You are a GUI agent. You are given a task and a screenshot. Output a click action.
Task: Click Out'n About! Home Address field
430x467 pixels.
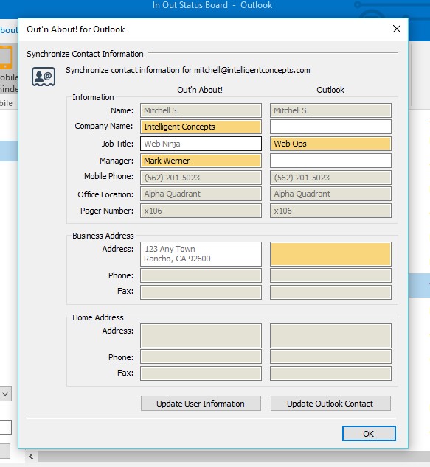pos(201,336)
